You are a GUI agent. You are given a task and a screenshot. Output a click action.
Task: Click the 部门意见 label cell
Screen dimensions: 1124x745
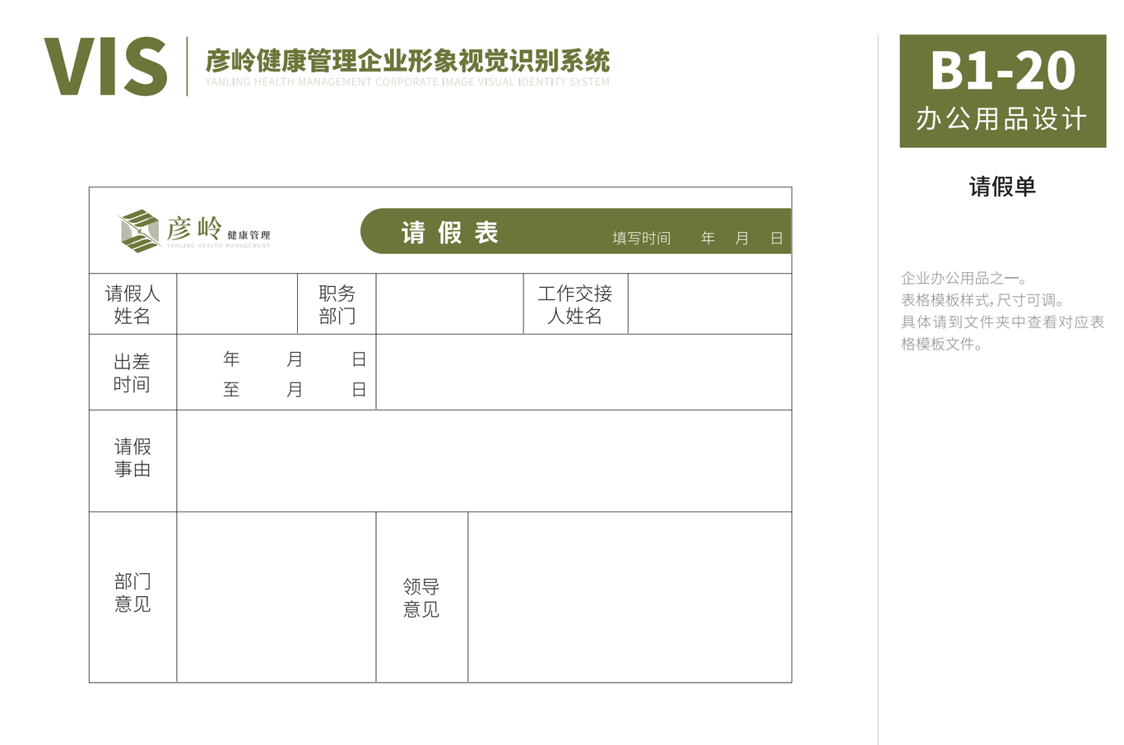132,597
